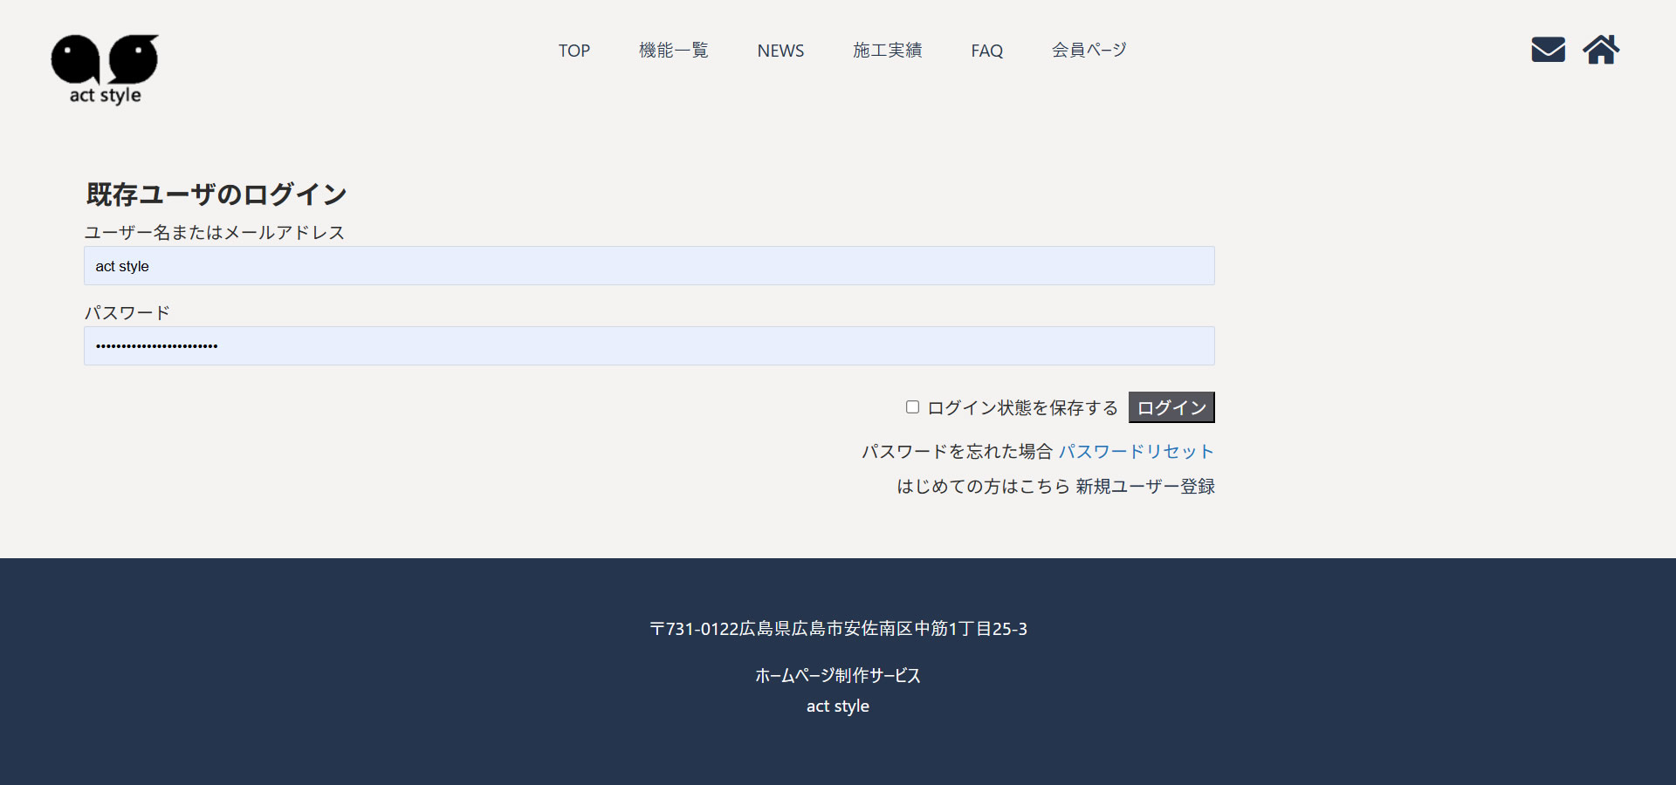This screenshot has width=1676, height=785.
Task: Open the mail envelope icon
Action: 1548,50
